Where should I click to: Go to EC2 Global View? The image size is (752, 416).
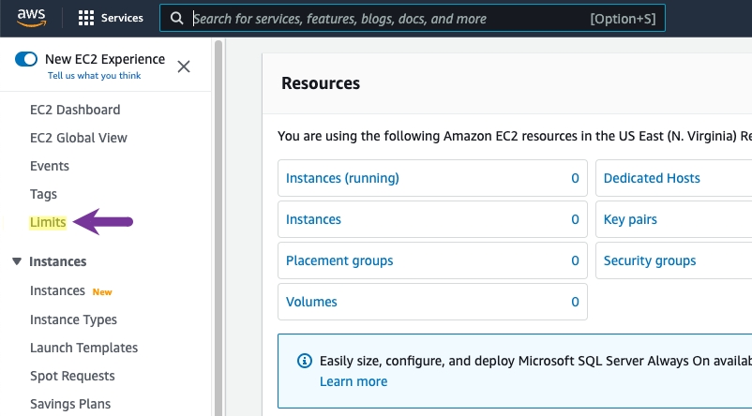pos(79,138)
